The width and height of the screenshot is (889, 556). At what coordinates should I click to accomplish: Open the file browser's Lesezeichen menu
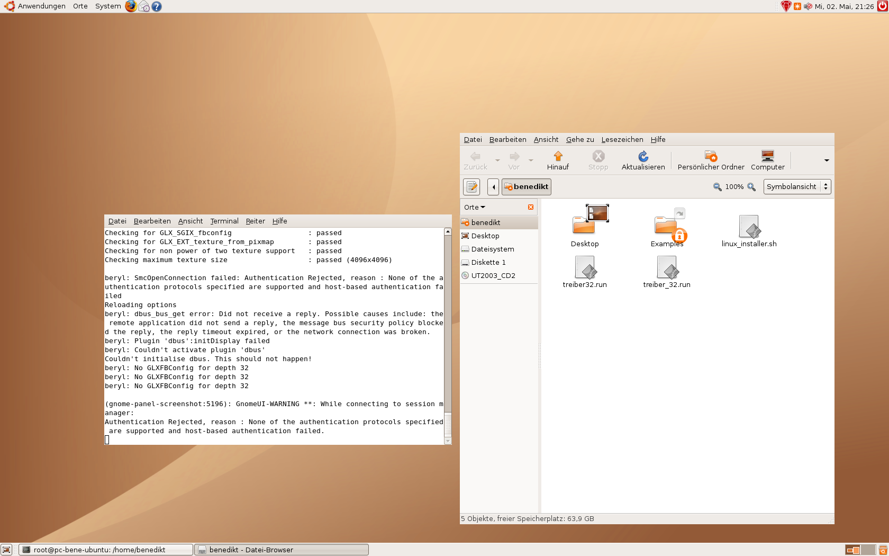point(622,140)
